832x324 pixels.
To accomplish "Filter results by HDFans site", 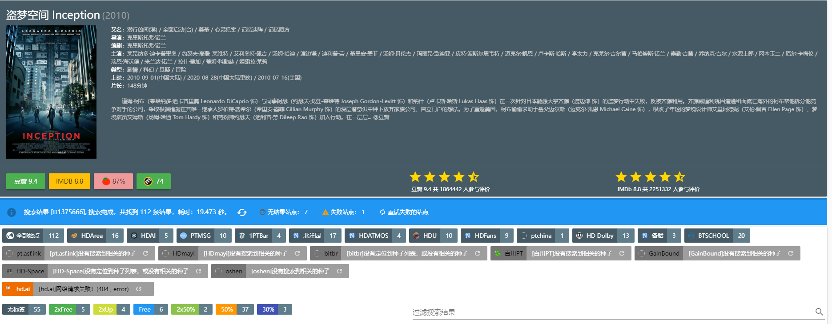I will coord(487,236).
